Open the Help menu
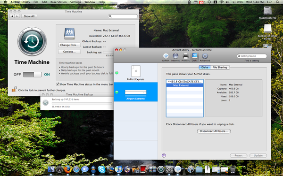283x176 pixels. point(101,2)
